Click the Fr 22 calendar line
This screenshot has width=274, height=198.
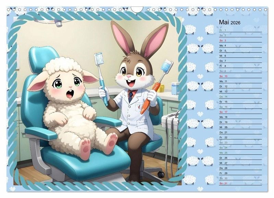pyautogui.click(x=240, y=137)
